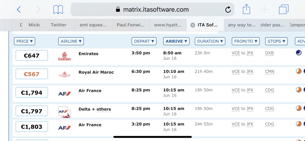
Task: Click CDG stop in the 24h 55m row
Action: [x=270, y=124]
